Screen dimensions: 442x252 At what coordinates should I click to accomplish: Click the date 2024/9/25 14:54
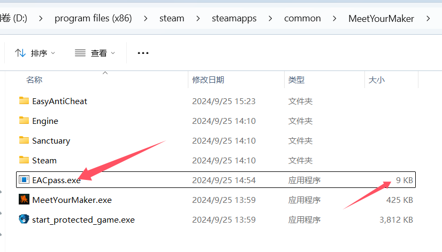pyautogui.click(x=224, y=180)
